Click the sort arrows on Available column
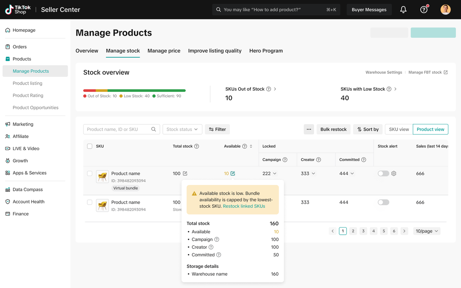This screenshot has height=288, width=461. pos(251,146)
